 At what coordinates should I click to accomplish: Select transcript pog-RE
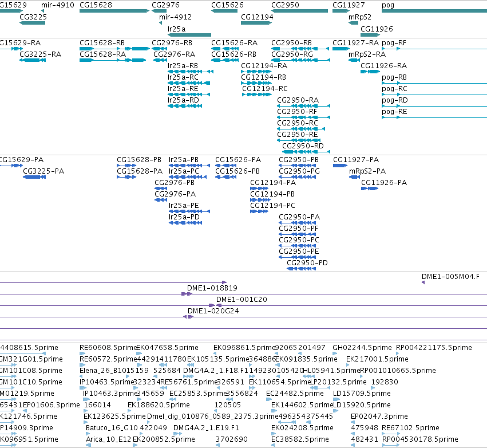click(394, 112)
